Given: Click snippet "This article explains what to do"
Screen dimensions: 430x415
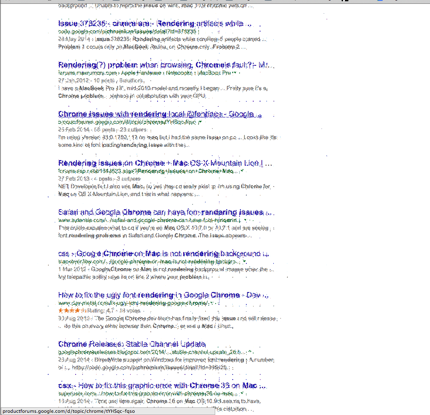Looking at the screenshot, I should click(x=164, y=228).
